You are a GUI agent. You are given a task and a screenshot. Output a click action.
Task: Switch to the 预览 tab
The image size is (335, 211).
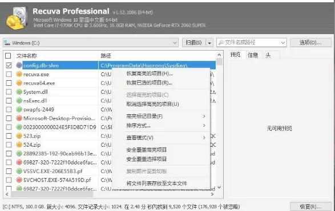pyautogui.click(x=236, y=55)
